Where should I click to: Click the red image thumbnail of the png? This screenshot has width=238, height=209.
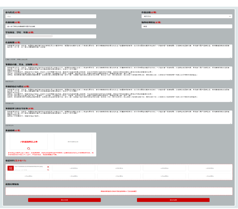10,168
